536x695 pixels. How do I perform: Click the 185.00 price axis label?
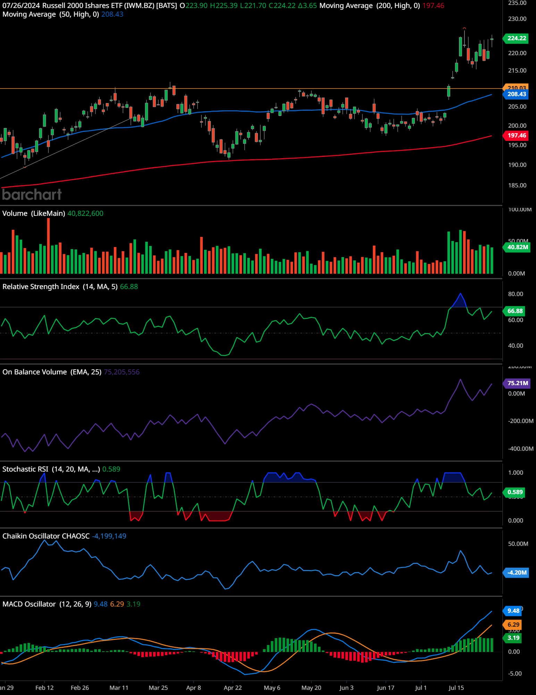coord(517,185)
